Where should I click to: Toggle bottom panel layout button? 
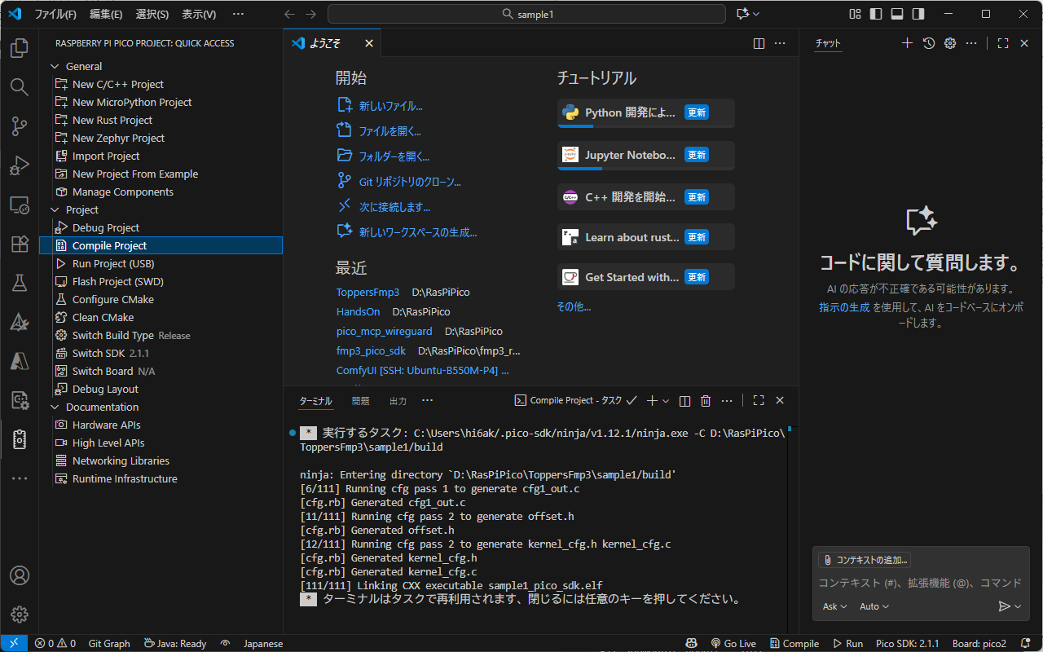(x=897, y=14)
